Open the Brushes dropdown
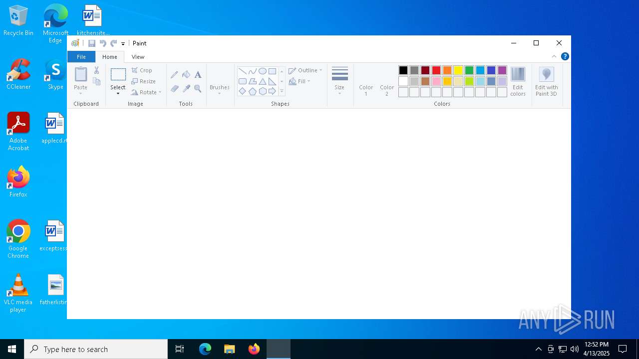Viewport: 639px width, 359px height. [x=220, y=82]
